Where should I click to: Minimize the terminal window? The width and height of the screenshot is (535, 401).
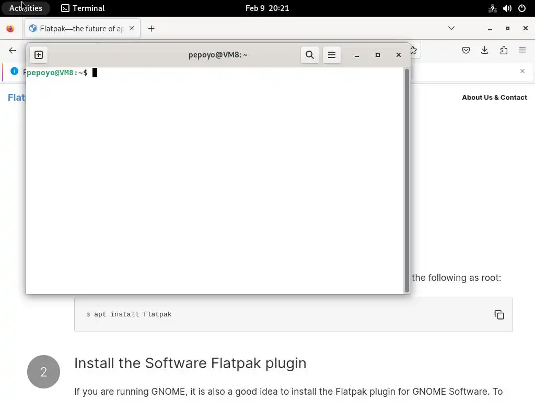click(356, 55)
